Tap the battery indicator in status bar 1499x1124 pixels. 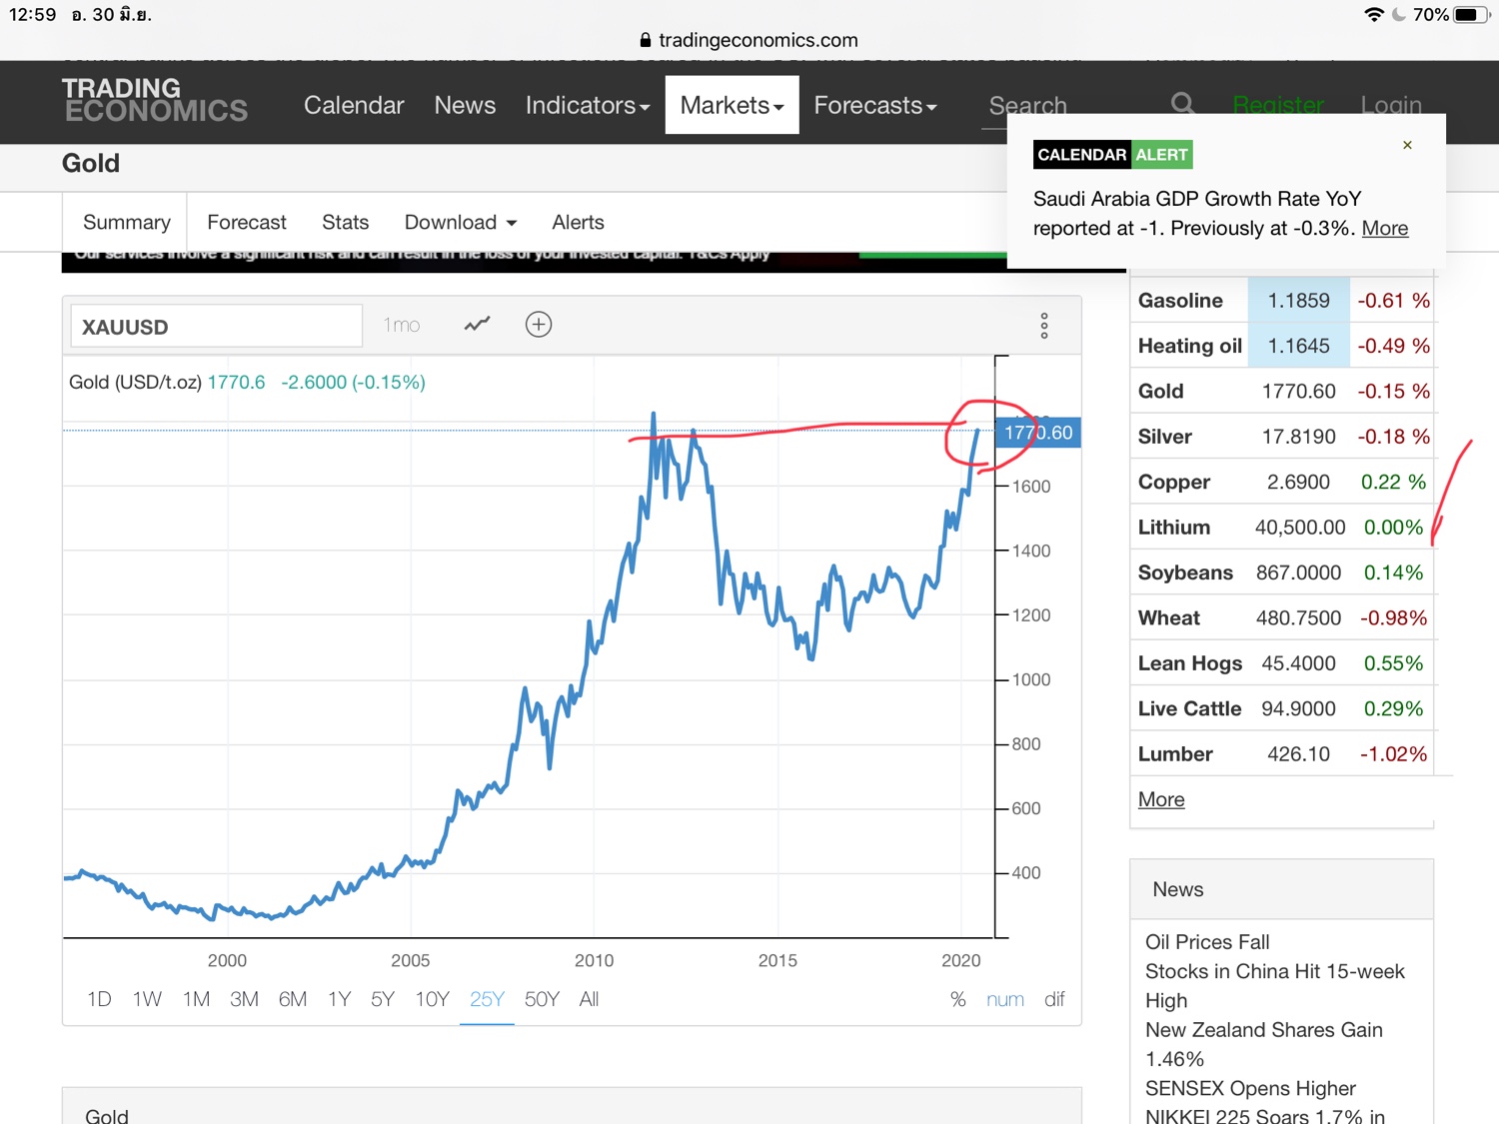pos(1470,15)
